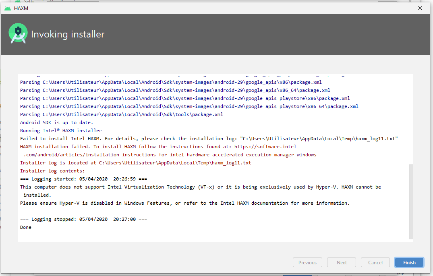
Task: Click the 'Running Intel® HAXM installer' line
Action: [x=61, y=131]
